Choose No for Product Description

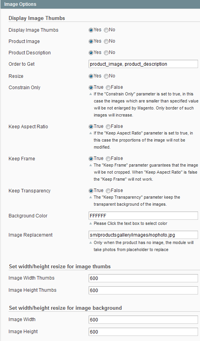(106, 53)
